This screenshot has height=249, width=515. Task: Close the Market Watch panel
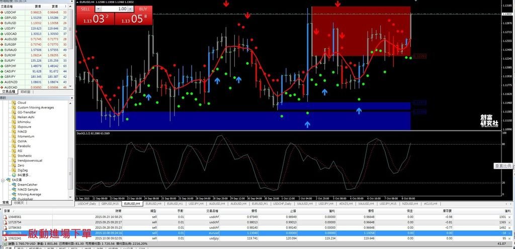[71, 2]
